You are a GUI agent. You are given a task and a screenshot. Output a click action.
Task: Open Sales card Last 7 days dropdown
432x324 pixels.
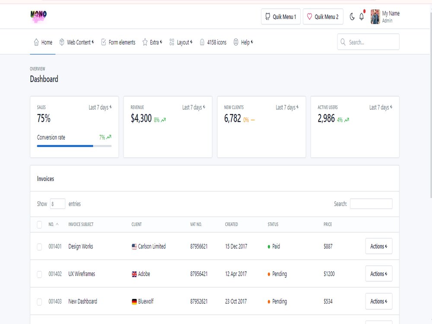(x=100, y=107)
